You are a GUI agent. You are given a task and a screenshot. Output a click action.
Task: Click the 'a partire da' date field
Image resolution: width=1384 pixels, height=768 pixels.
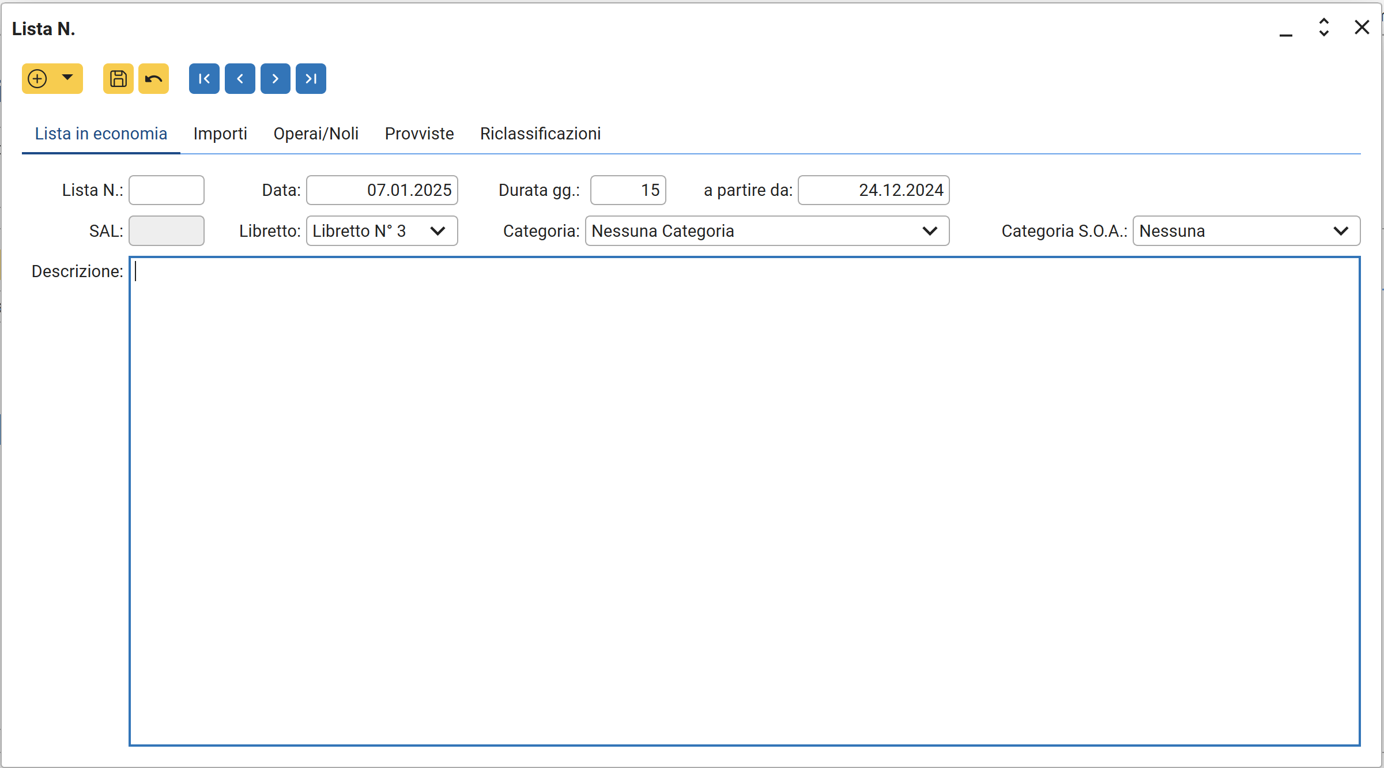[873, 190]
